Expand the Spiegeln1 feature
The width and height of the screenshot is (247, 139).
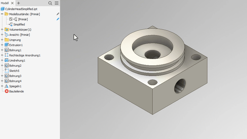2,86
